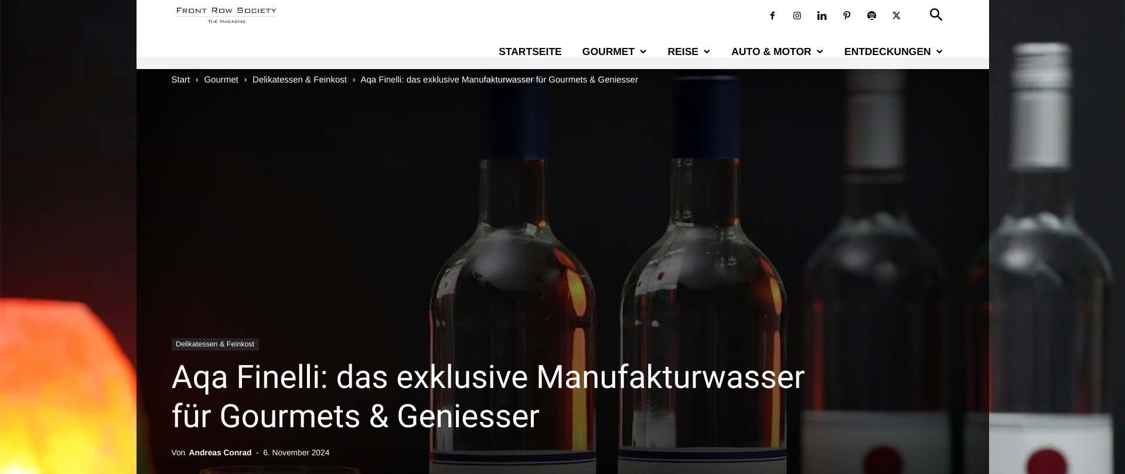This screenshot has height=474, width=1125.
Task: Open the Instagram profile icon
Action: (x=797, y=16)
